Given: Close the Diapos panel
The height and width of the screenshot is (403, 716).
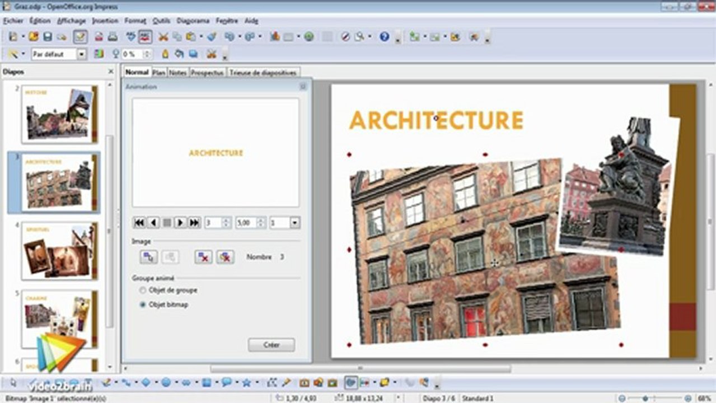Looking at the screenshot, I should coord(110,72).
